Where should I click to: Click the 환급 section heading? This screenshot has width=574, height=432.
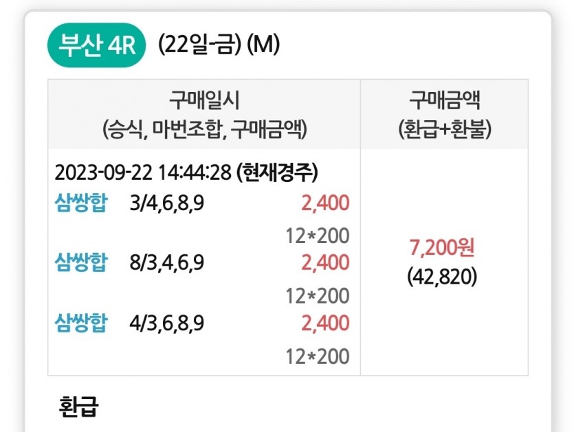click(x=78, y=406)
